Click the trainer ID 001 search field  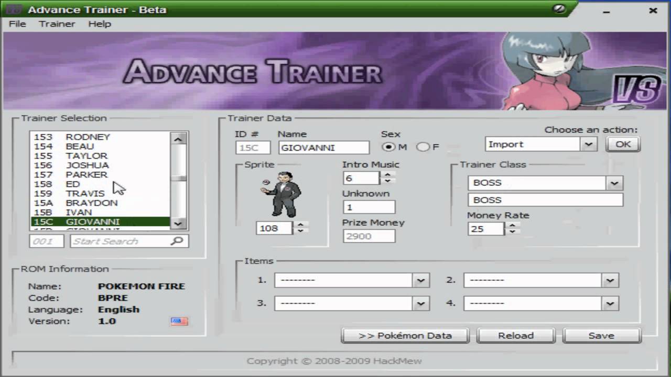[x=47, y=241]
